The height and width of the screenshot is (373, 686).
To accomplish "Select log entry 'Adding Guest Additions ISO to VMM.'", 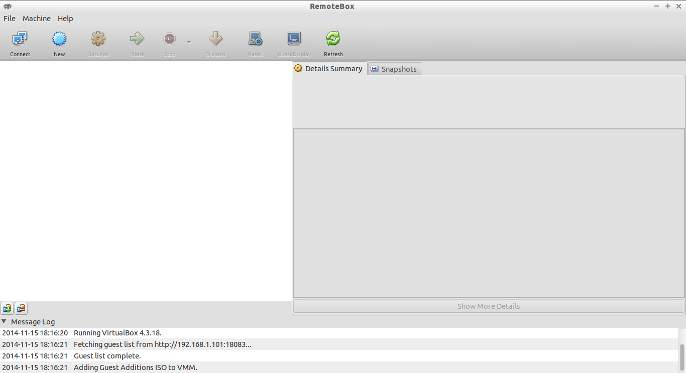I will [339, 367].
